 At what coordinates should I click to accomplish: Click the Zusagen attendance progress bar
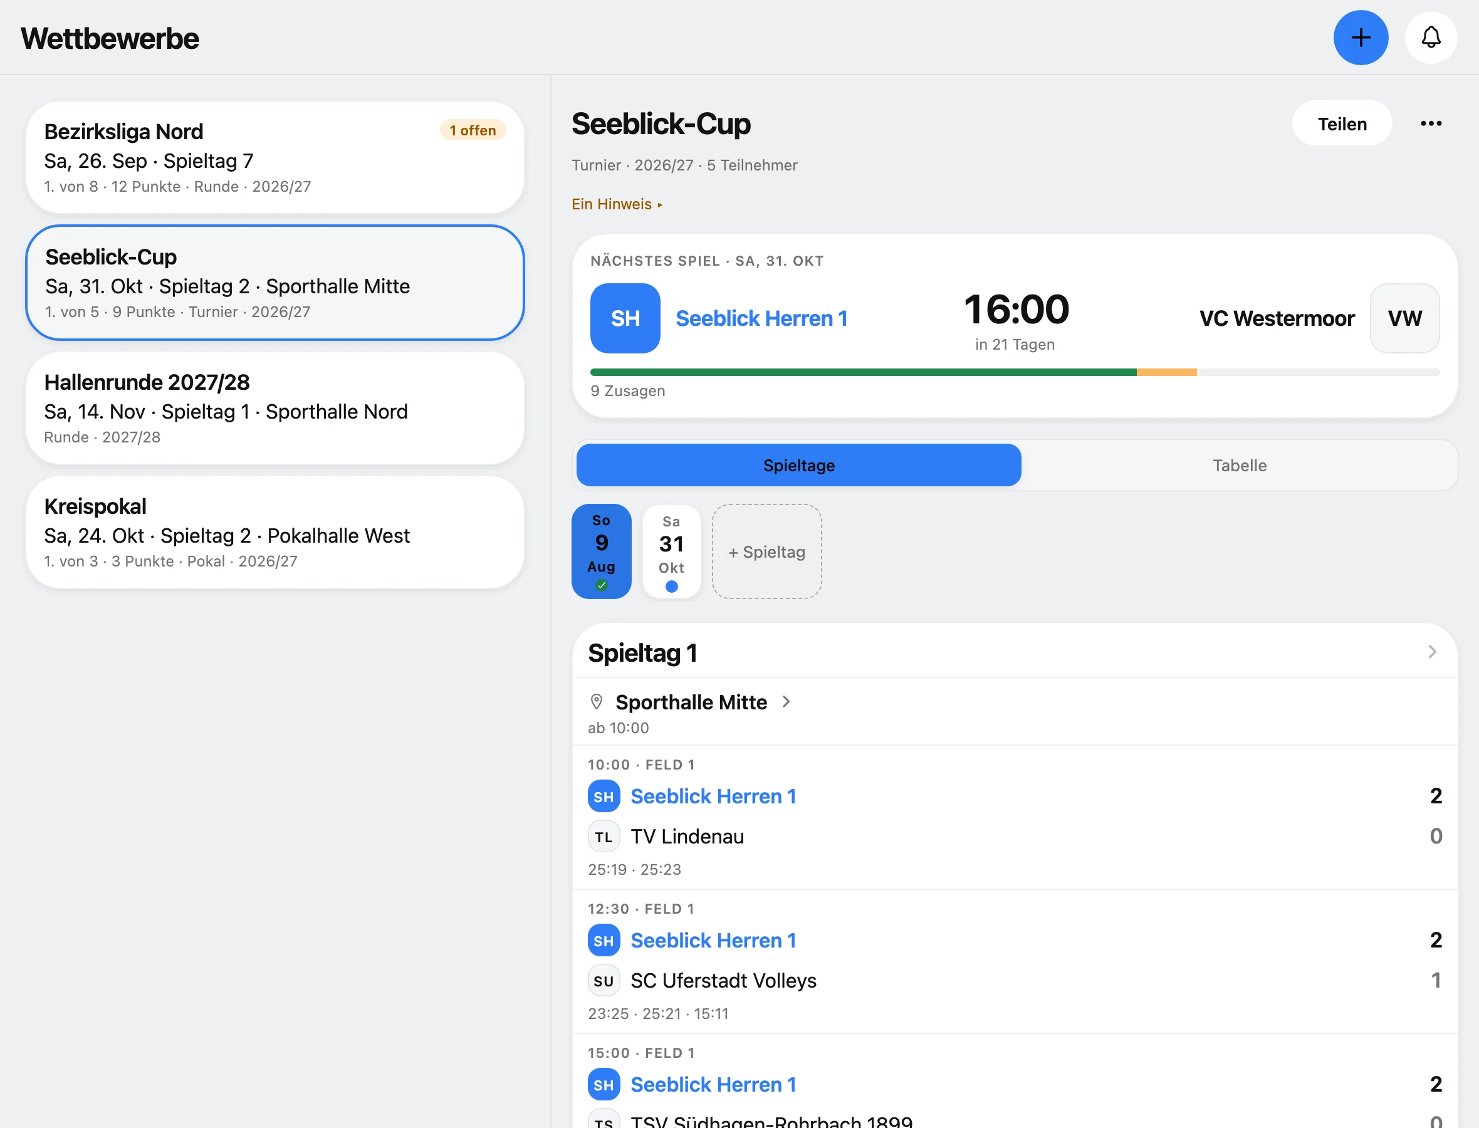(x=1015, y=372)
